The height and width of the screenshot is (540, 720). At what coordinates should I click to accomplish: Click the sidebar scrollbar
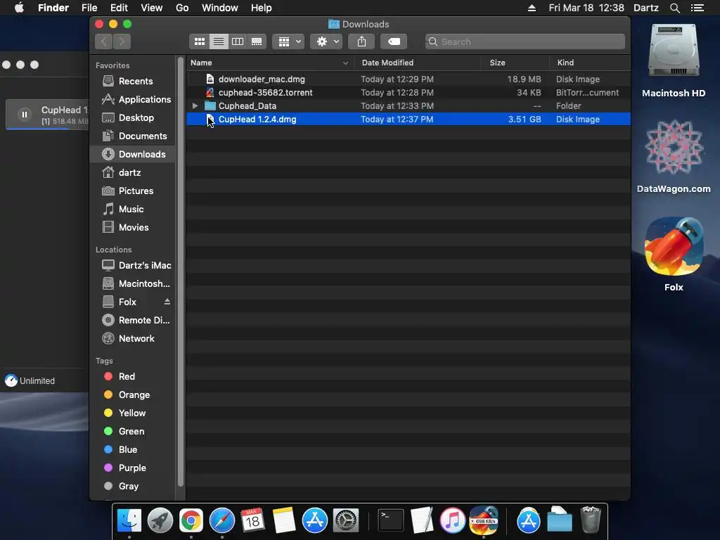[181, 272]
